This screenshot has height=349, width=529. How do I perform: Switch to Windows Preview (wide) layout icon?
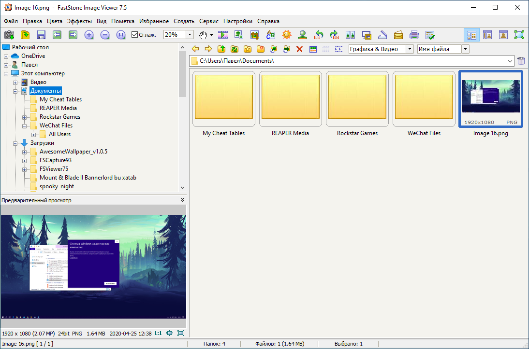tap(487, 35)
